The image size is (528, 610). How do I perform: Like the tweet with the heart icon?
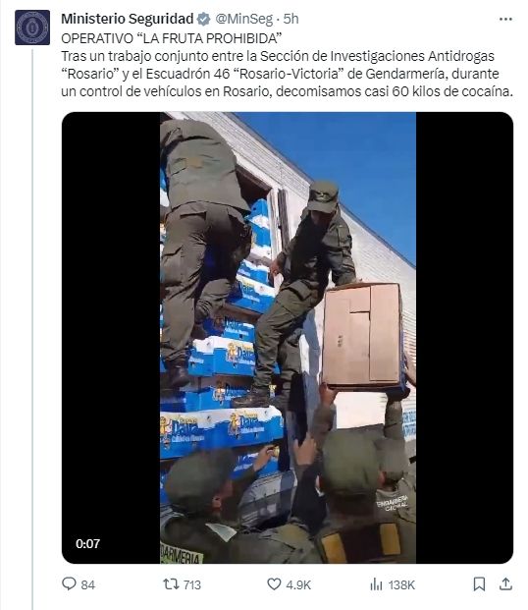click(274, 583)
